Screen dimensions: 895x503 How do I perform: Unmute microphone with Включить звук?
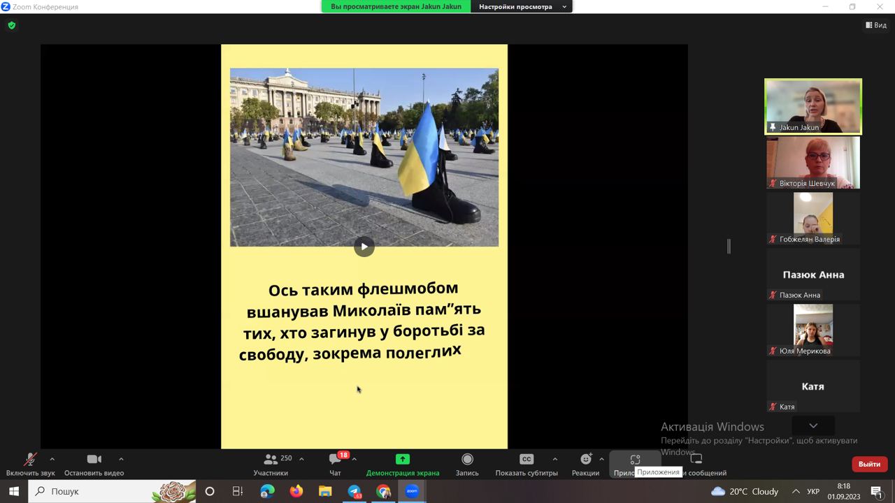(30, 460)
